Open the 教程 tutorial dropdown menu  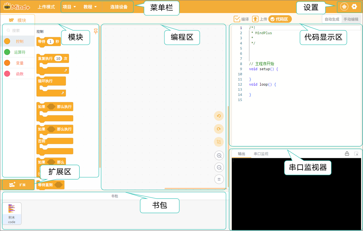(x=90, y=7)
